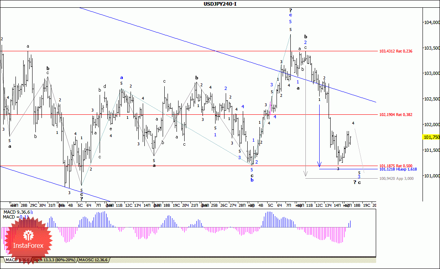Click the 28В date on the time axis
The height and width of the screenshot is (269, 440).
pos(24,205)
